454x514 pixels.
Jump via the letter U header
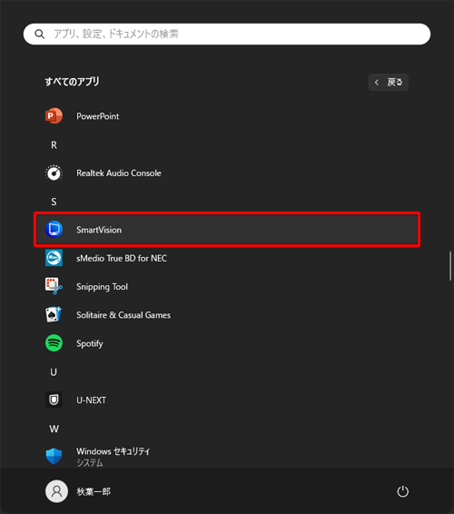54,372
